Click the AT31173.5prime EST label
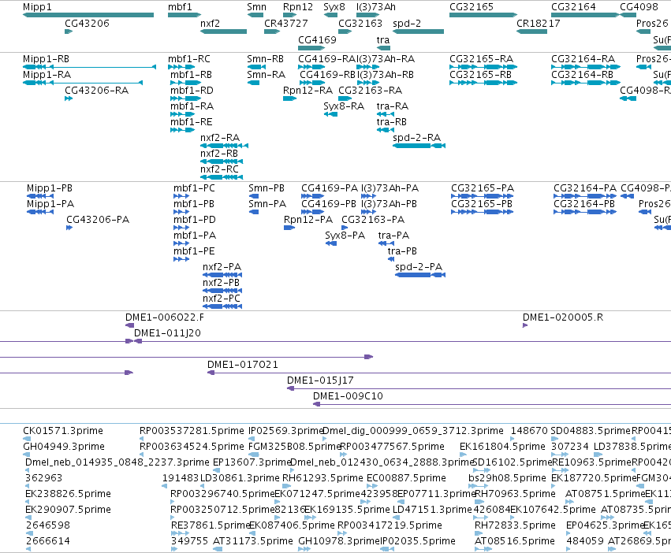671x553 pixels. pos(253,541)
